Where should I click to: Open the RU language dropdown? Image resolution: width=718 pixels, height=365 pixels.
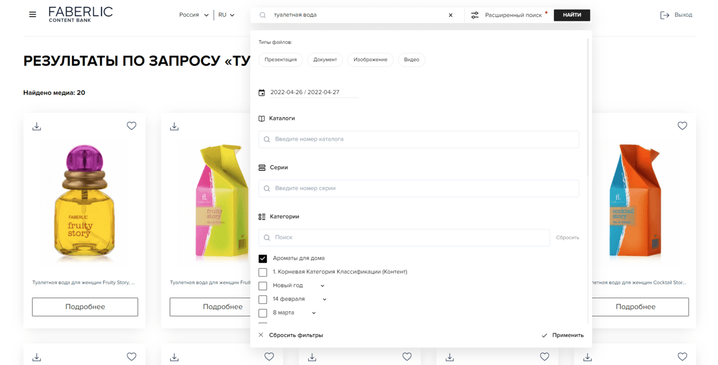coord(226,15)
